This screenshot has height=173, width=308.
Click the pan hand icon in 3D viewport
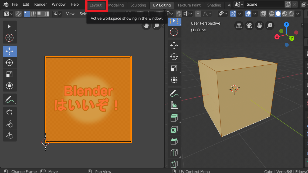pos(259,26)
